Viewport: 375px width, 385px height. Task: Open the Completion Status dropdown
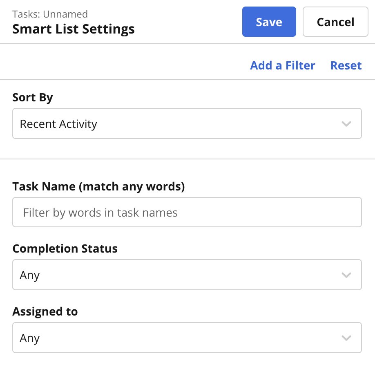pyautogui.click(x=187, y=275)
